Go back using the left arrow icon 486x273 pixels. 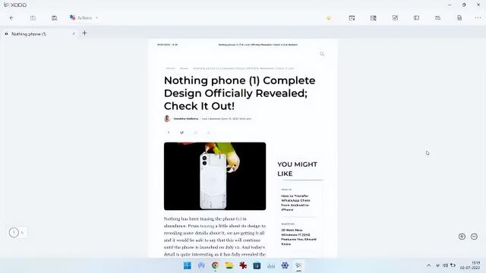11,18
